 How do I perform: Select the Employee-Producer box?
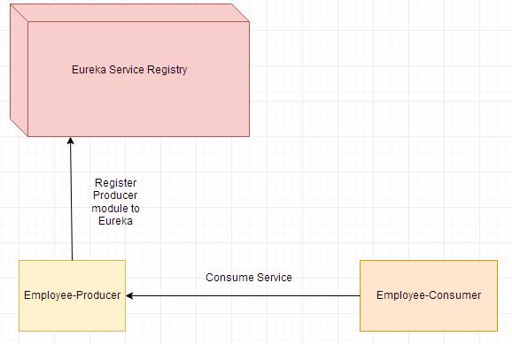coord(72,295)
